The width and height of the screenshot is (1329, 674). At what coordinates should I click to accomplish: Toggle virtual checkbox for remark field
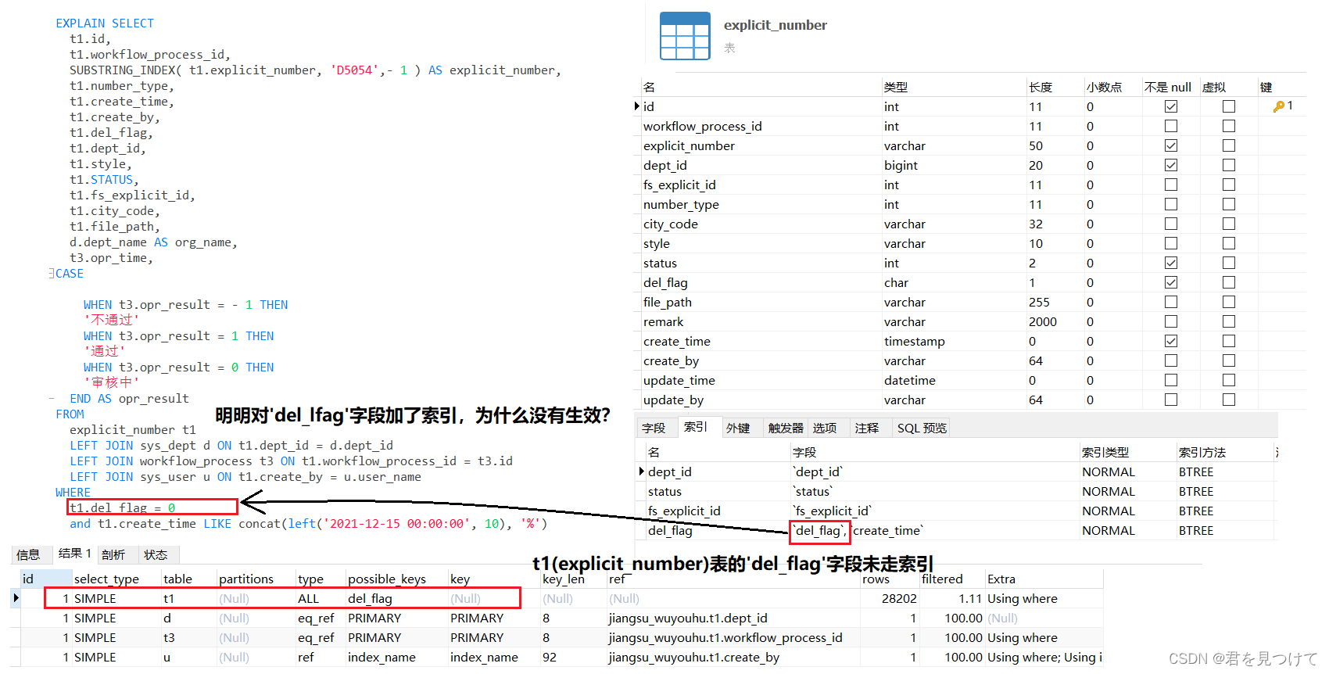(x=1229, y=321)
